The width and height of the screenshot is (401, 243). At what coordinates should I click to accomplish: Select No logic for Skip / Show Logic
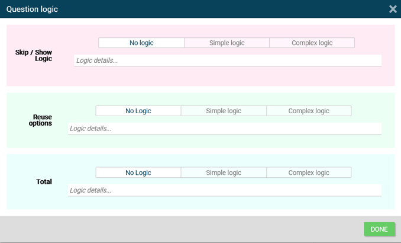tap(141, 43)
